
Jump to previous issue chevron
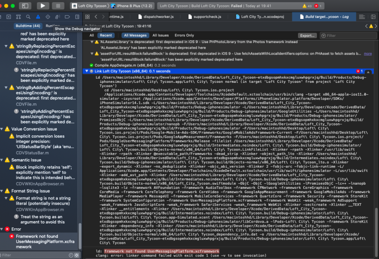coord(366,26)
